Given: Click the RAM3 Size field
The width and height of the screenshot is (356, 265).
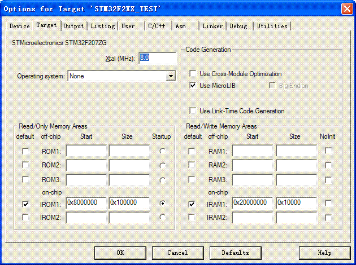Looking at the screenshot, I should tap(297, 180).
